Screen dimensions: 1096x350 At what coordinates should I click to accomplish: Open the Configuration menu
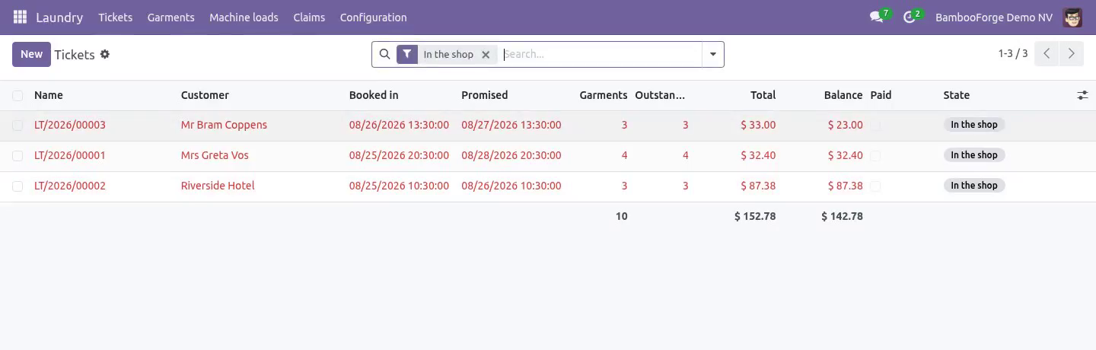tap(373, 17)
